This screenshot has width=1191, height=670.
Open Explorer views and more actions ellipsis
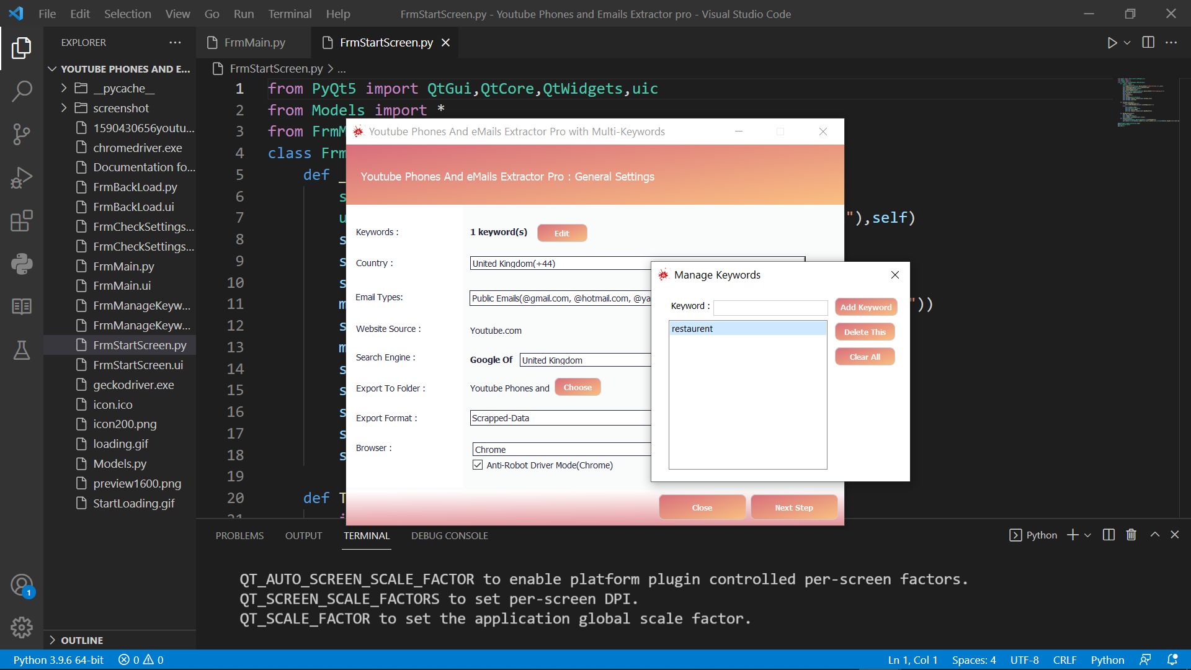pyautogui.click(x=175, y=42)
